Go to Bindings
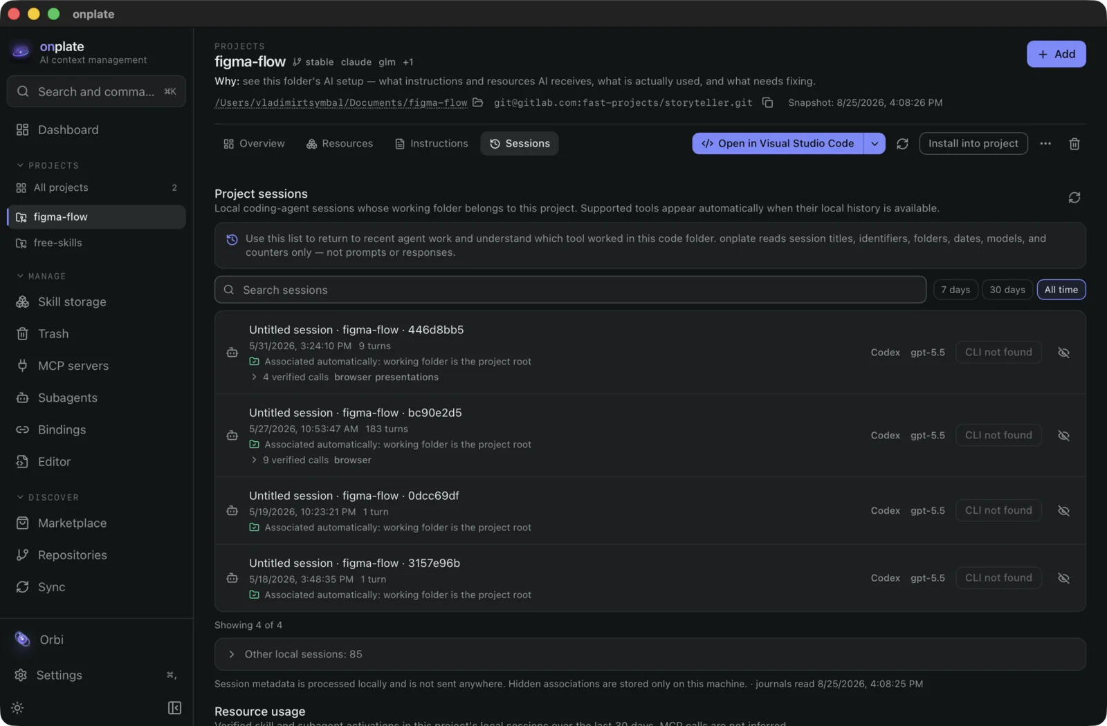 (96, 430)
